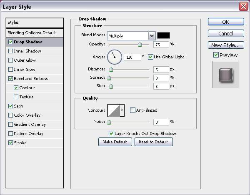Enable the Color Overlay checkbox
The height and width of the screenshot is (195, 250).
pos(10,115)
